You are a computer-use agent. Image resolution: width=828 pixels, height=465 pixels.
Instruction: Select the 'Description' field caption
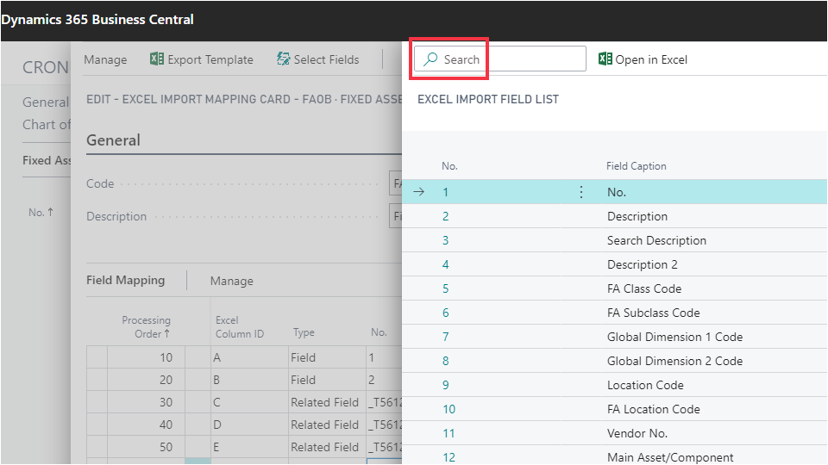point(637,216)
